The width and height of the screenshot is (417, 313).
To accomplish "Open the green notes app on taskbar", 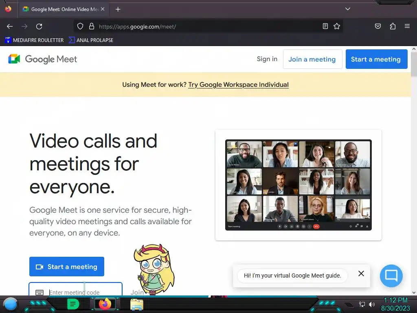I will click(x=73, y=304).
